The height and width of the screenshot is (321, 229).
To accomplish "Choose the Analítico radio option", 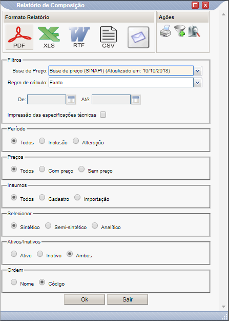I will pos(95,225).
